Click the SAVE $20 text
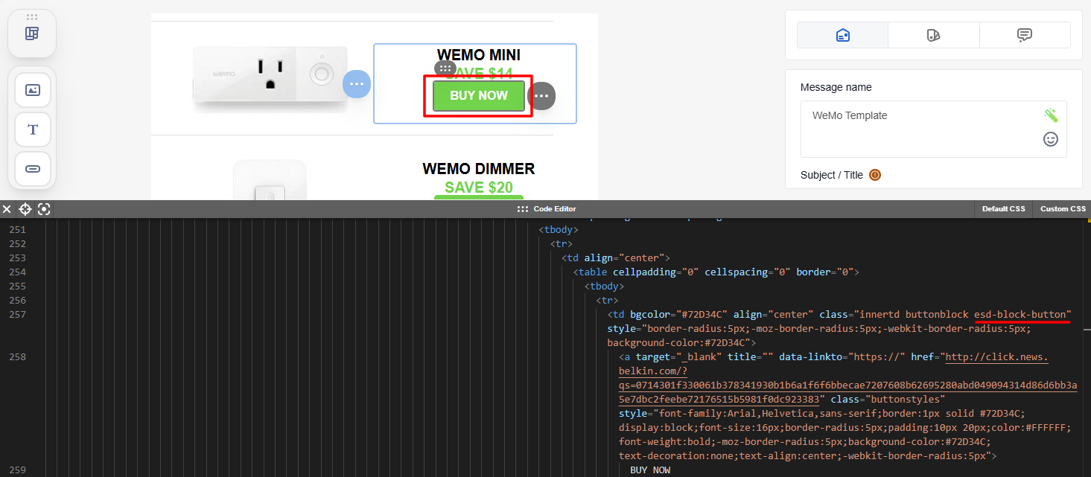This screenshot has width=1091, height=477. (479, 188)
